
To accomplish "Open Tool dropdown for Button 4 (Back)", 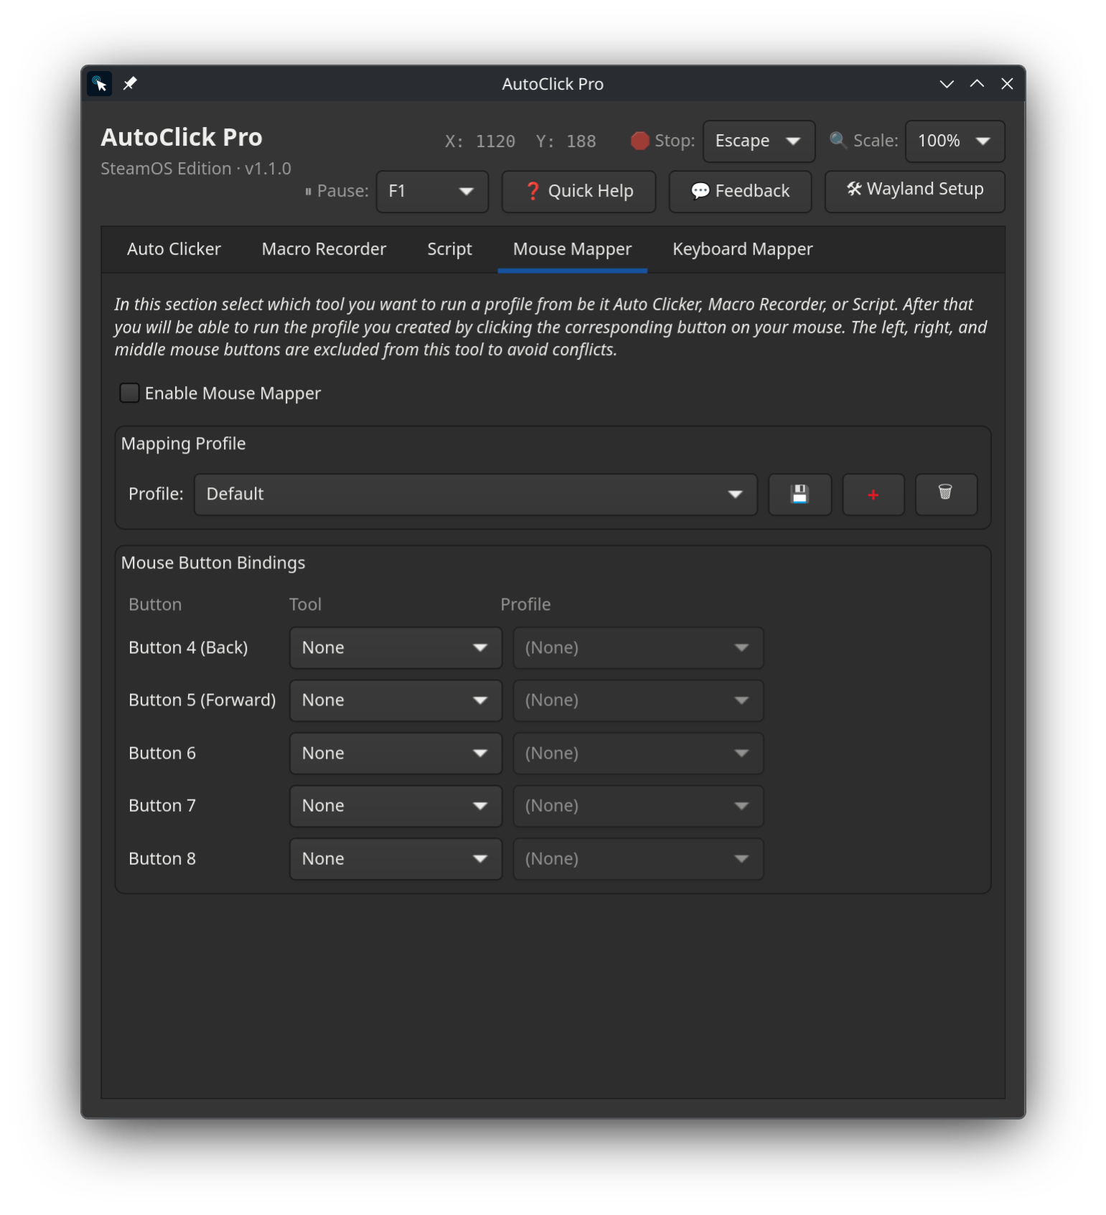I will (x=395, y=647).
